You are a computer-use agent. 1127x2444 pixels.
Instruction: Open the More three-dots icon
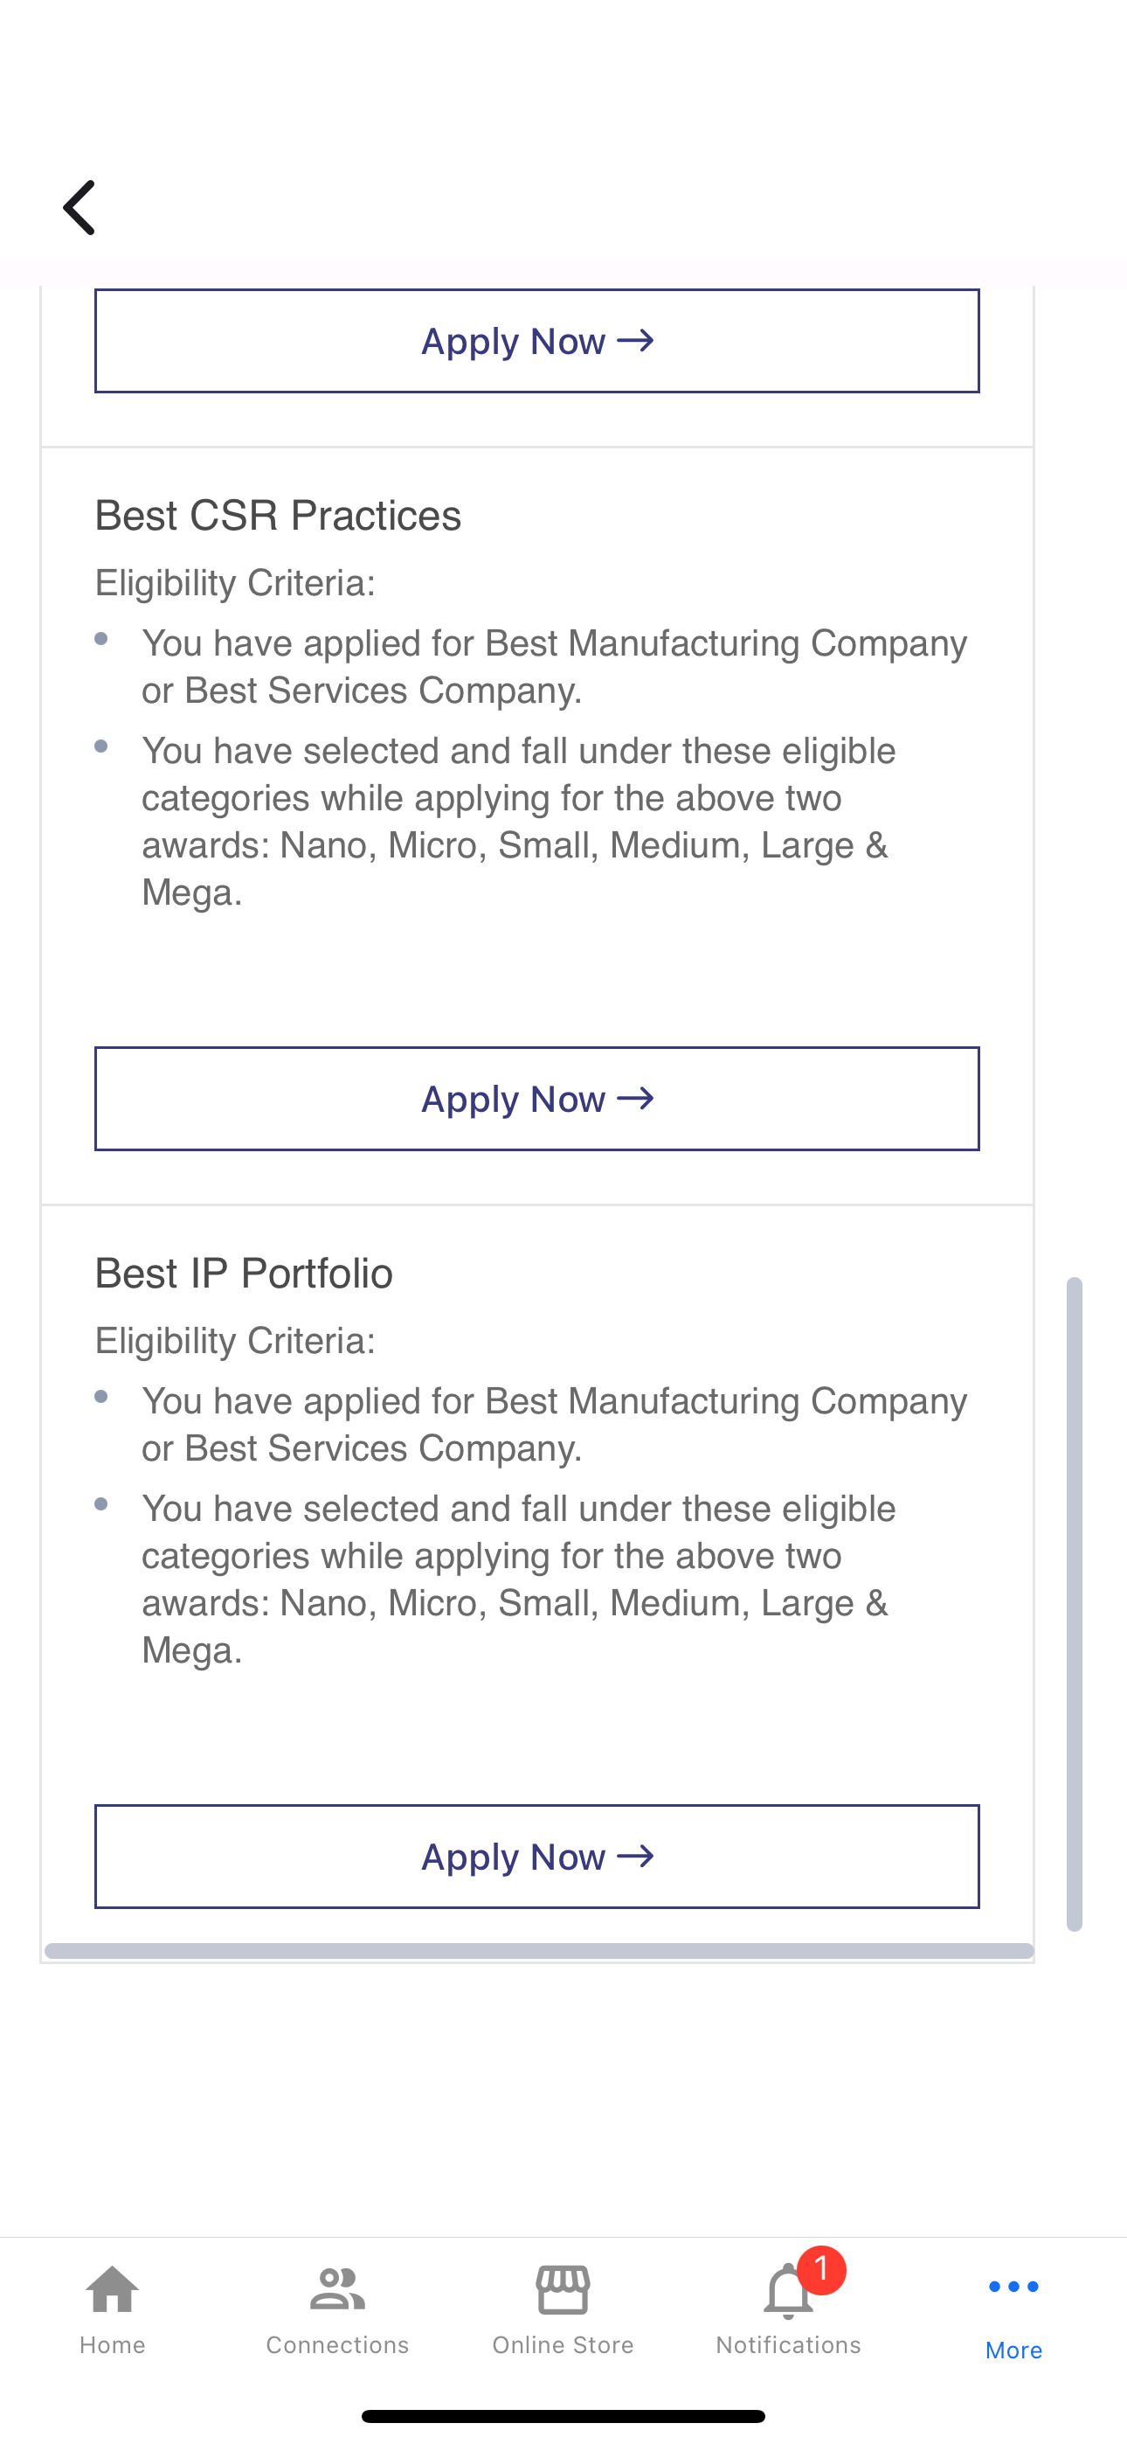pos(1013,2287)
